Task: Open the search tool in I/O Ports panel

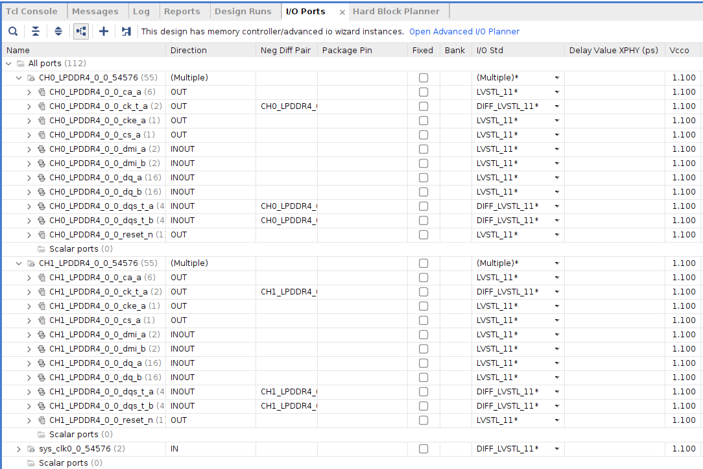Action: pyautogui.click(x=13, y=31)
